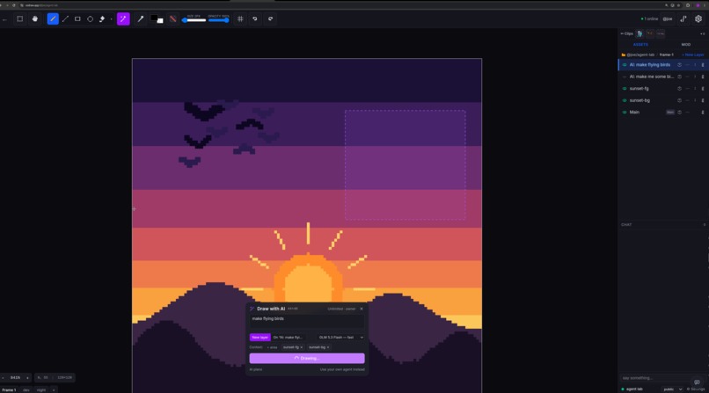The height and width of the screenshot is (393, 709).
Task: Select the eyedropper color picker tool
Action: coord(141,19)
